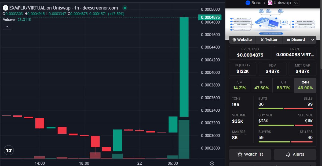Select the 1H timeframe tab
The width and height of the screenshot is (322, 166).
262,85
